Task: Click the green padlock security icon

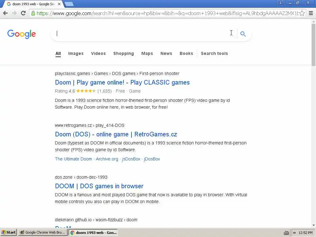Action: click(x=33, y=13)
